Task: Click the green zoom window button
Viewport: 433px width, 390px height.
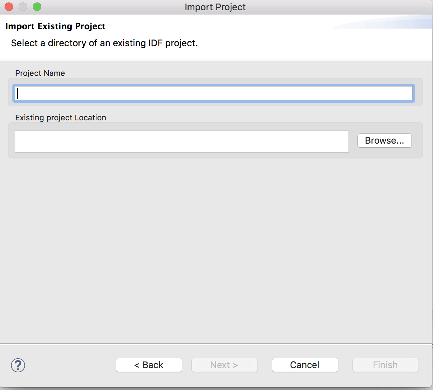Action: [37, 6]
